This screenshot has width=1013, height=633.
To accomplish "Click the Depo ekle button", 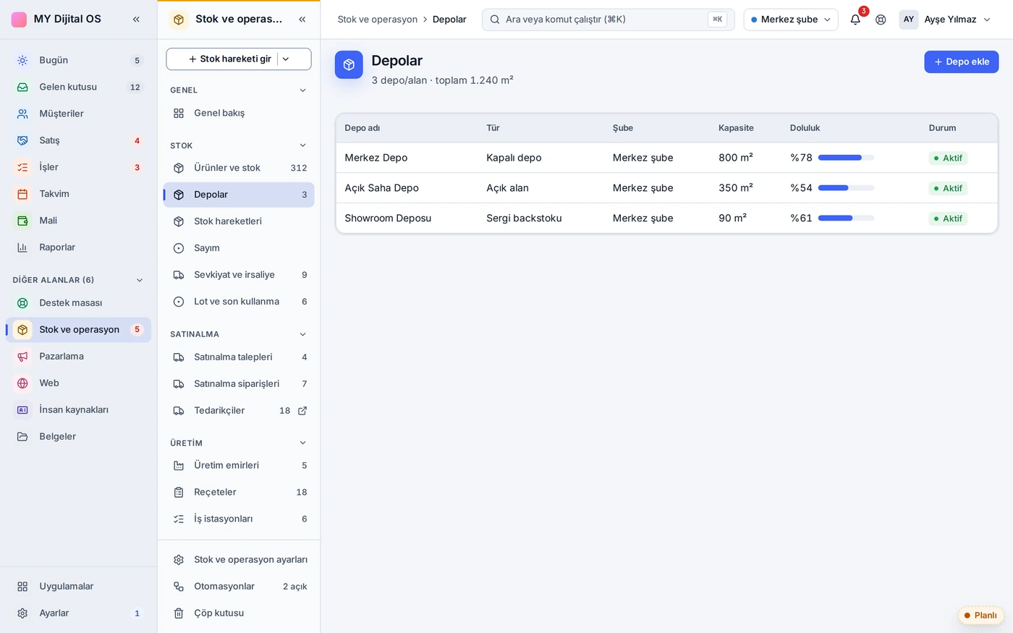I will click(961, 62).
